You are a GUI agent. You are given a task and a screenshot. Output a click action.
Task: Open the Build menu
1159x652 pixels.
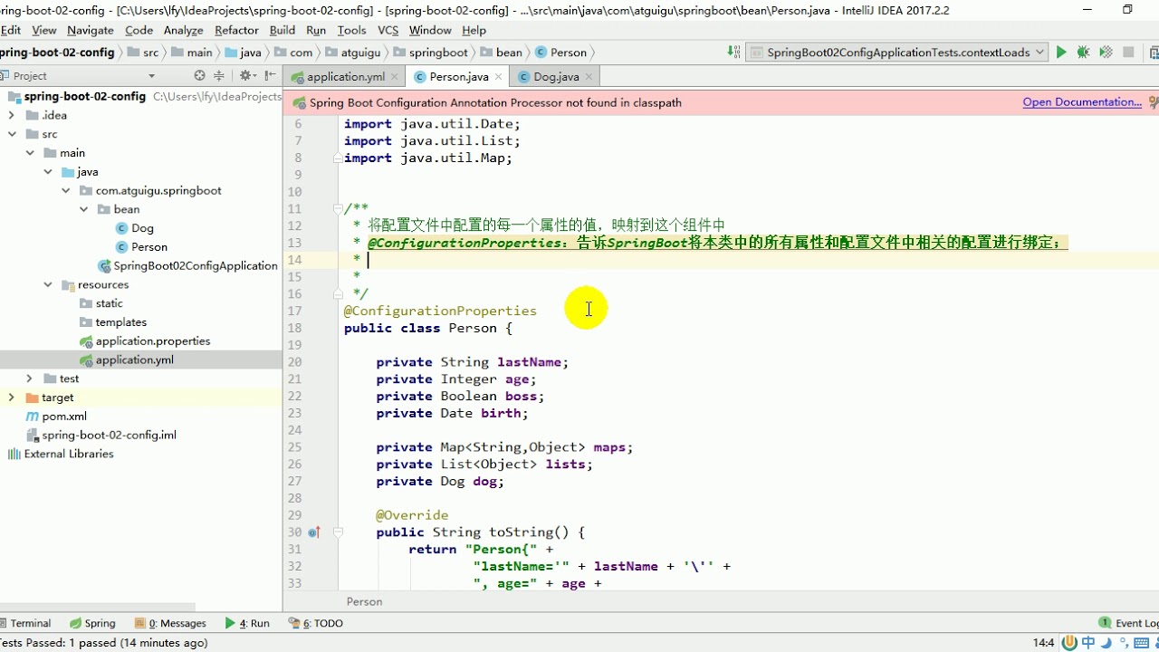coord(283,30)
